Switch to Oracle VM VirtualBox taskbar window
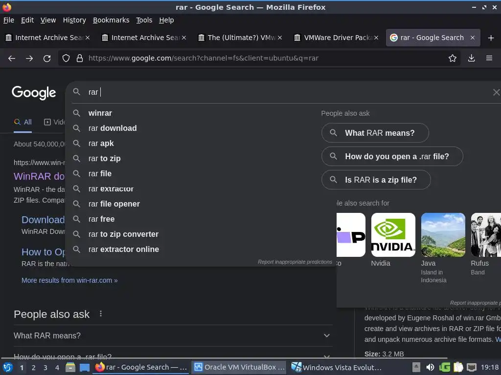This screenshot has width=501, height=375. coord(239,367)
